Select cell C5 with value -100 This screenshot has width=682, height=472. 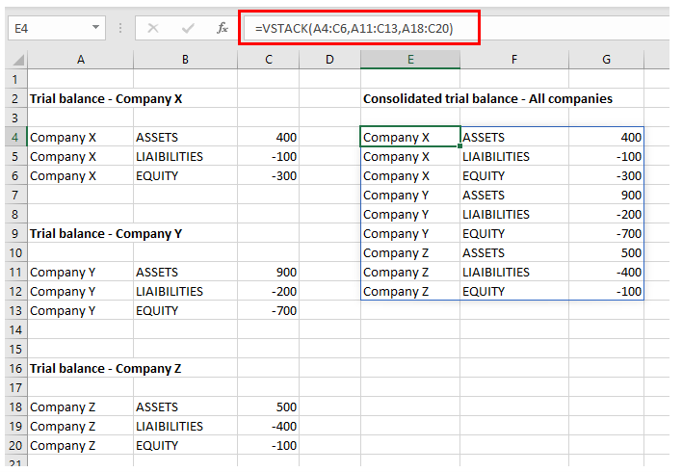[269, 157]
